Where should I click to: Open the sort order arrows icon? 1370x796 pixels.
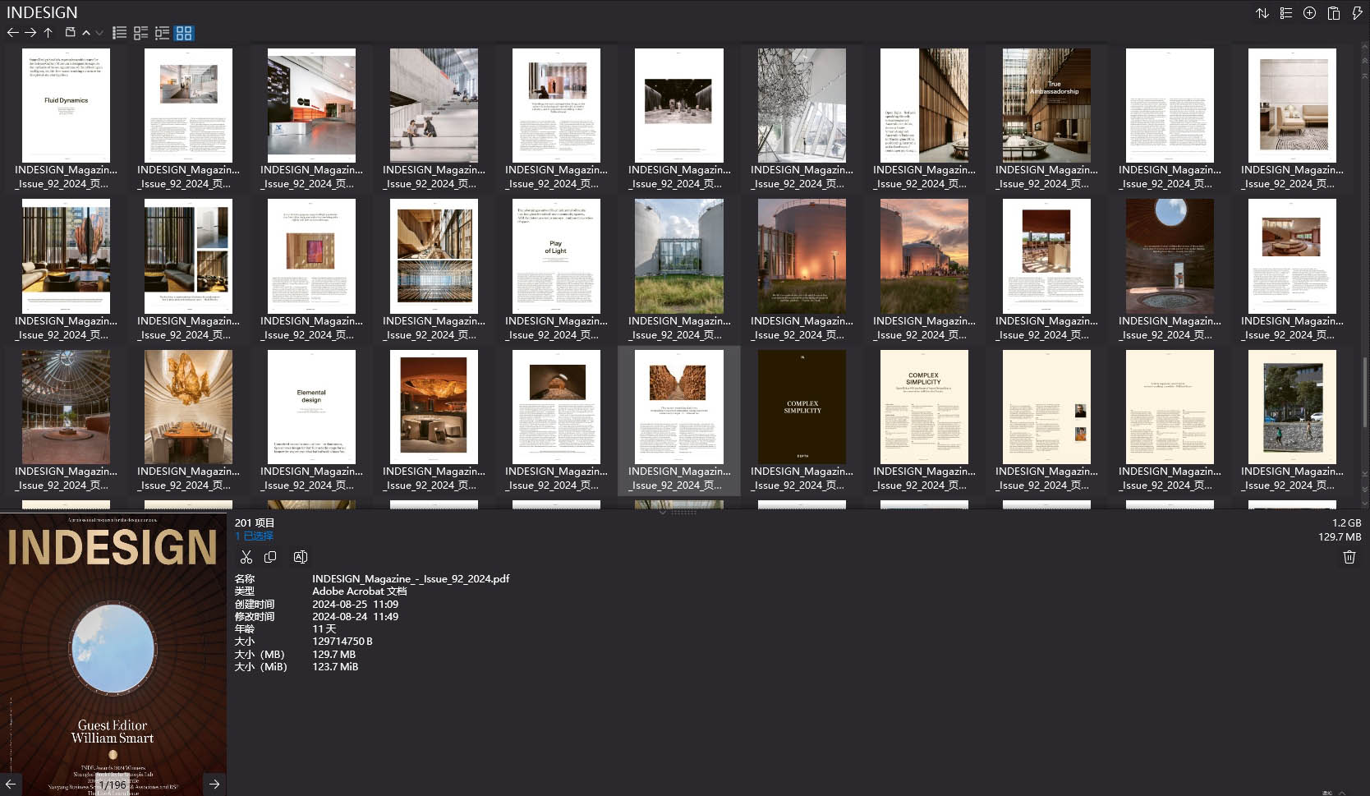click(1262, 13)
